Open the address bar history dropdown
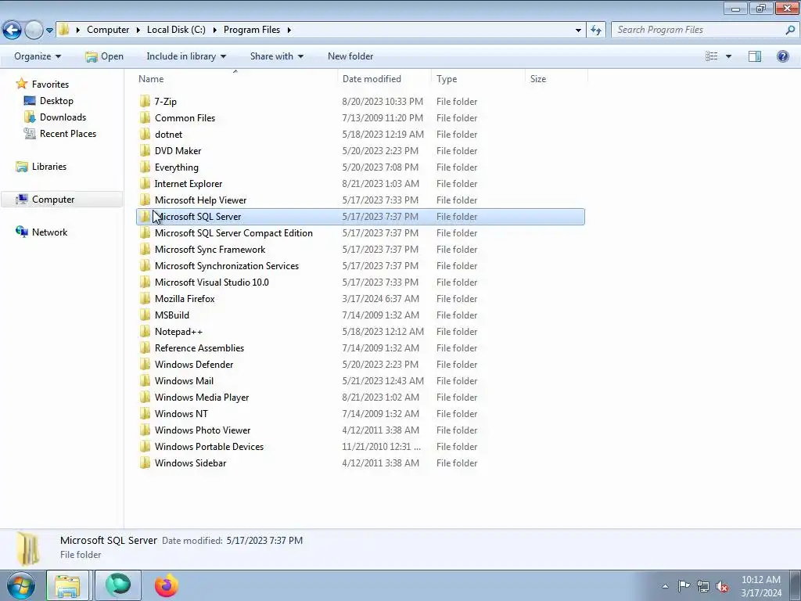This screenshot has width=801, height=601. [578, 31]
